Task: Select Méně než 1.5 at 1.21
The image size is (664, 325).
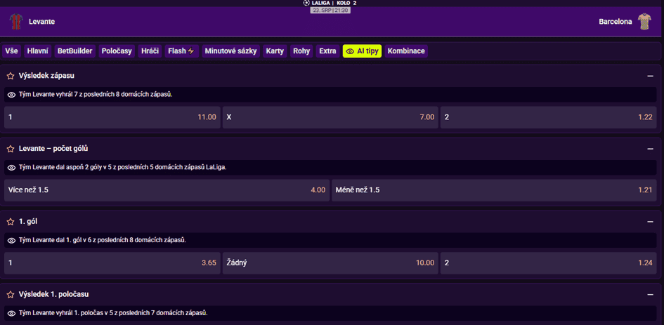Action: click(x=495, y=190)
